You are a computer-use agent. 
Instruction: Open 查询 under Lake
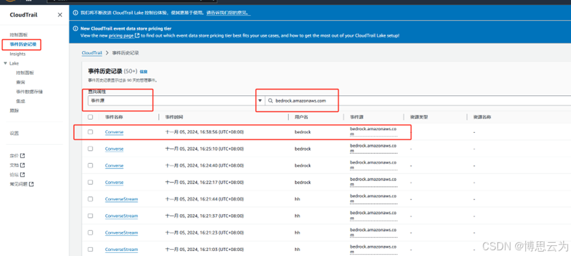[x=20, y=82]
